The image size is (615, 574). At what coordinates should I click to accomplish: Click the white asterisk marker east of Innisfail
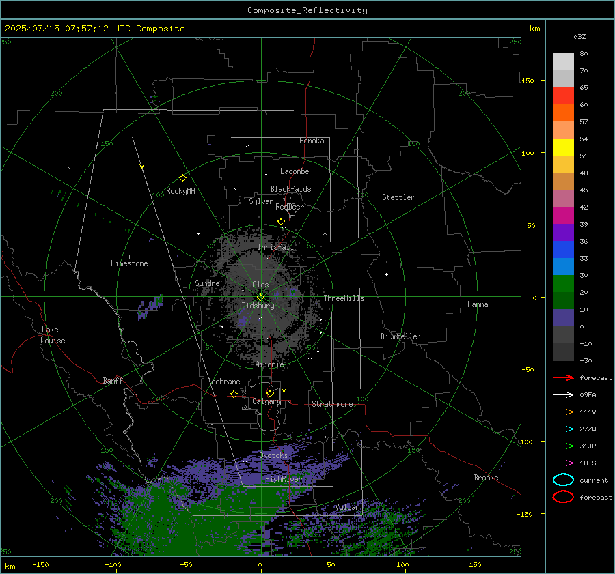point(325,234)
